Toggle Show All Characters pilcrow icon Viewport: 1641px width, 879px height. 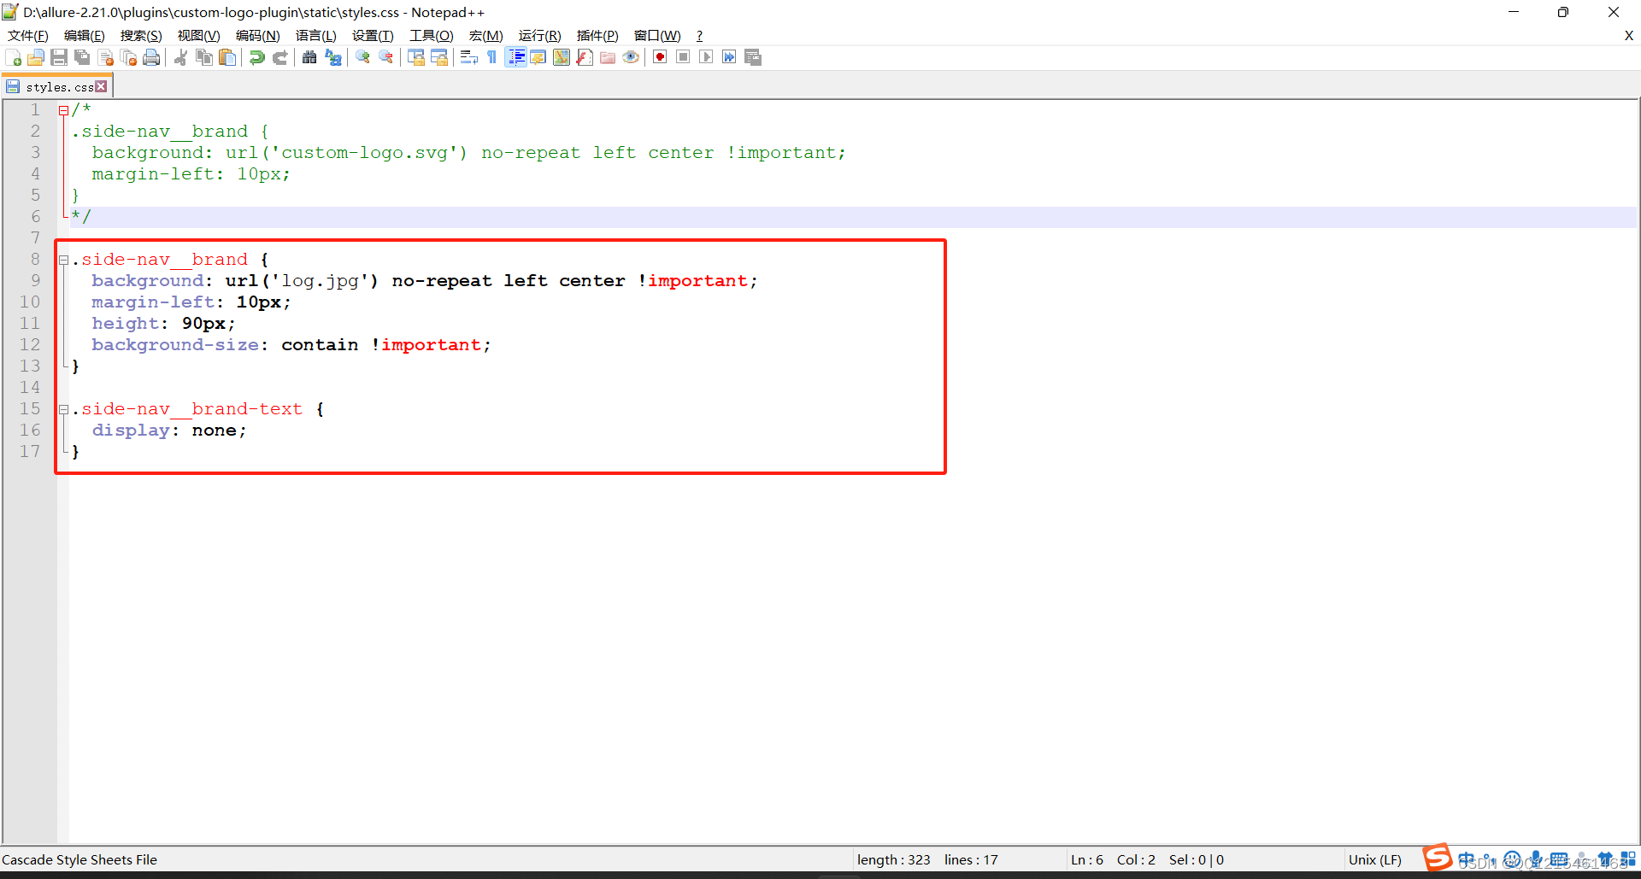click(x=492, y=57)
